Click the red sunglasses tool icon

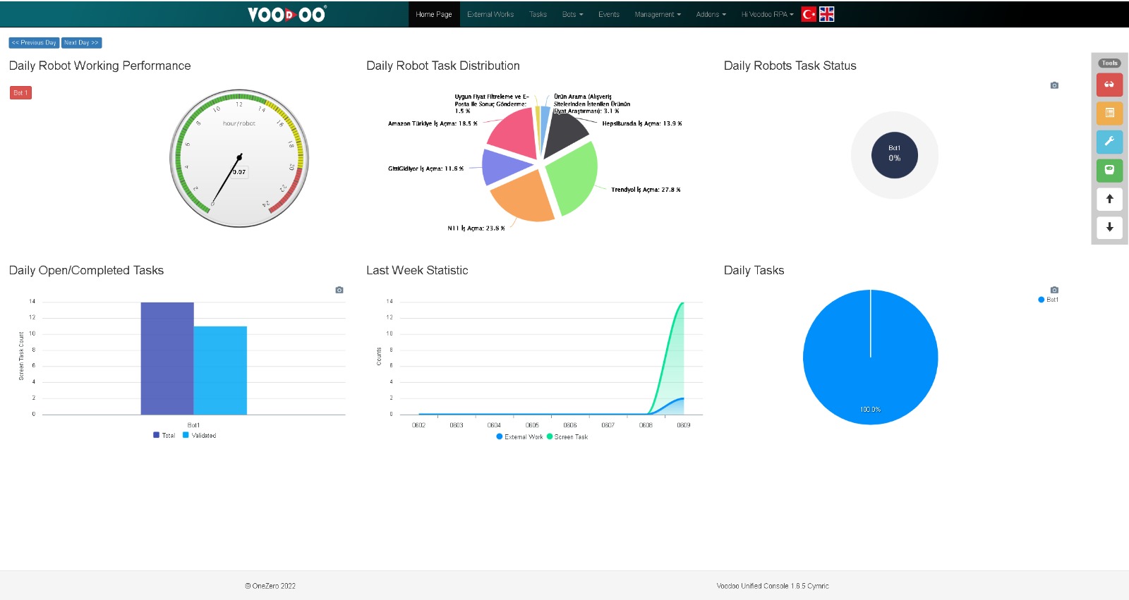tap(1109, 85)
